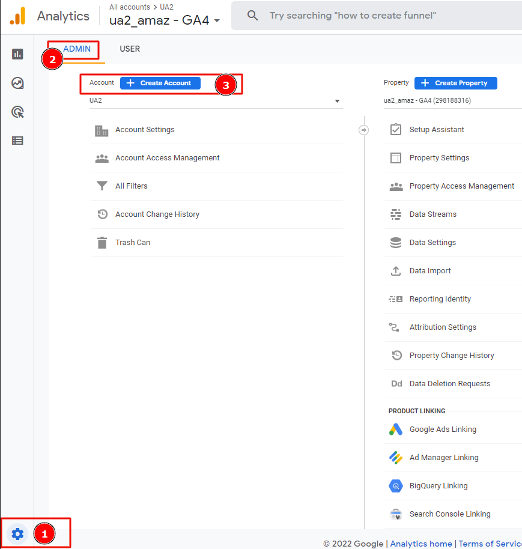Image resolution: width=522 pixels, height=549 pixels.
Task: Click the Data Settings database icon
Action: (x=396, y=242)
